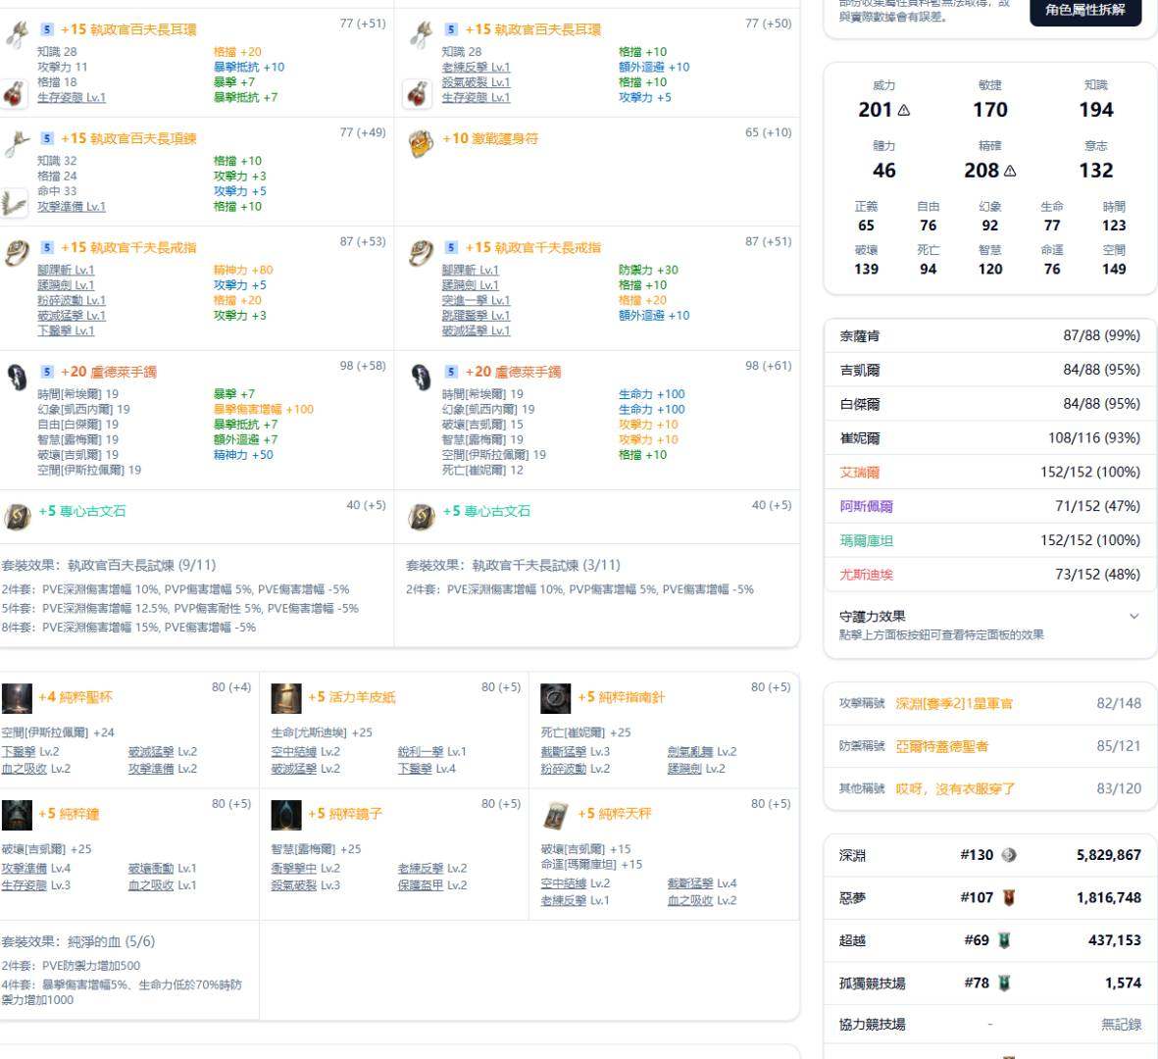This screenshot has height=1059, width=1158.
Task: Click the 惡夢 score 1,816,748
Action: tap(1109, 898)
